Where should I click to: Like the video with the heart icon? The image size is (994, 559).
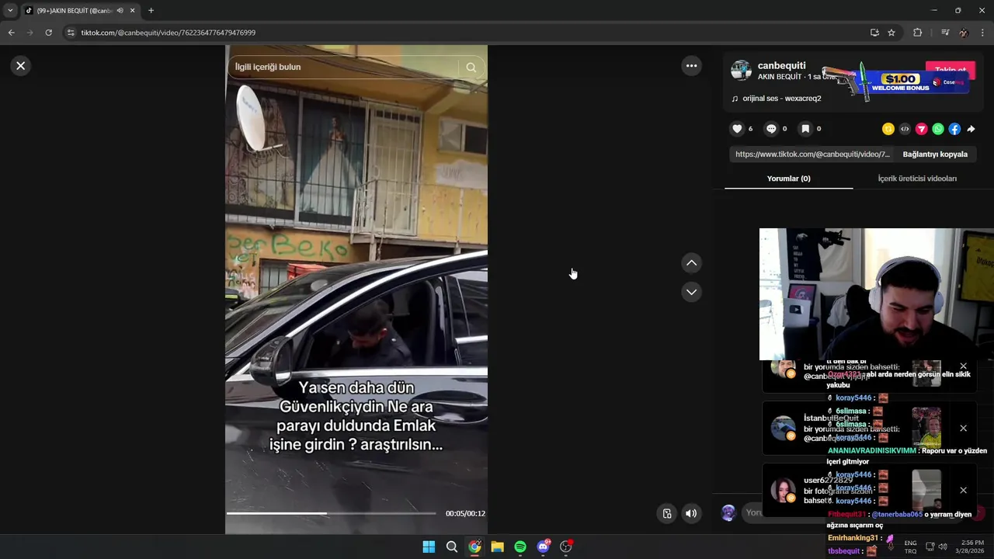point(737,129)
